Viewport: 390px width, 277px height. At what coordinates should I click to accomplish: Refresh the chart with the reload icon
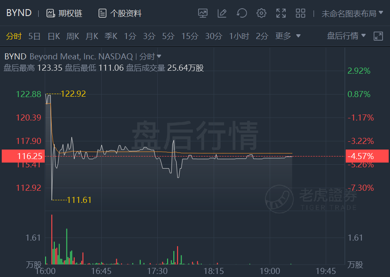242,13
